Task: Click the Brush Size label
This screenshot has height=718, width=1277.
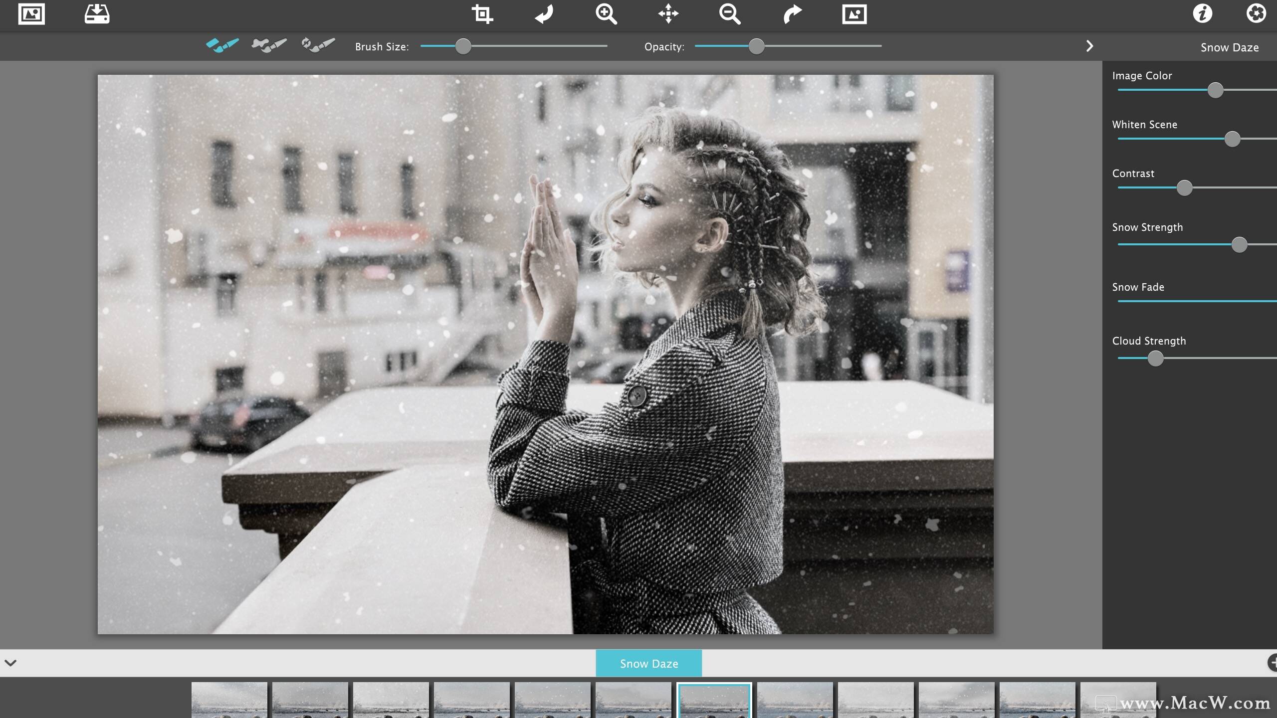Action: pos(382,47)
